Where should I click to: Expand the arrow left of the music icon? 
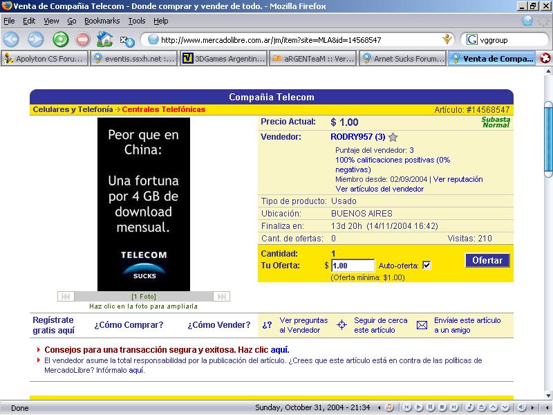(378, 407)
